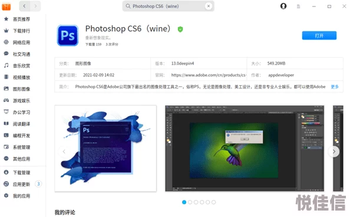Click the update date 2021-02-09 14:02

98,75
